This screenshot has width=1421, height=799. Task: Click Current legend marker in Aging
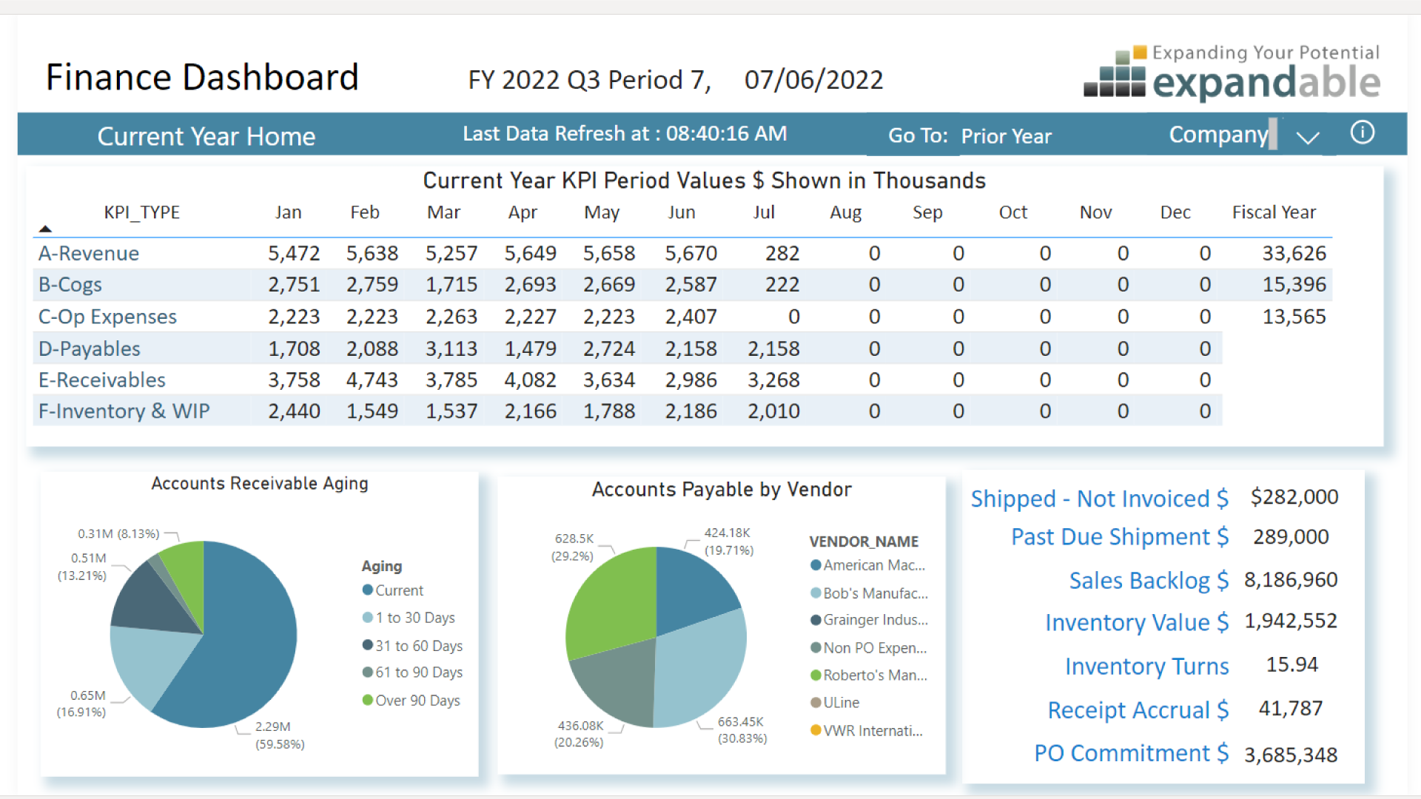[367, 590]
